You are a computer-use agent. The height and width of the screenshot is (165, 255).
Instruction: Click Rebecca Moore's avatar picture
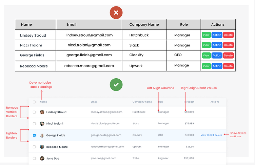coord(42,147)
